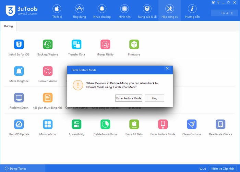Close the Enter Restore Mode dialog
Screen dimensions: 240x172
(167, 68)
